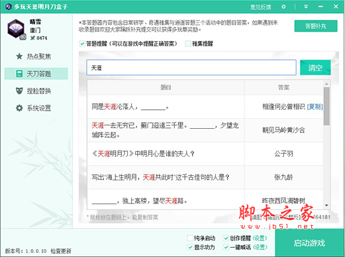Click the mask icon for 捏脸替换
This screenshot has width=345, height=257.
[x=19, y=91]
